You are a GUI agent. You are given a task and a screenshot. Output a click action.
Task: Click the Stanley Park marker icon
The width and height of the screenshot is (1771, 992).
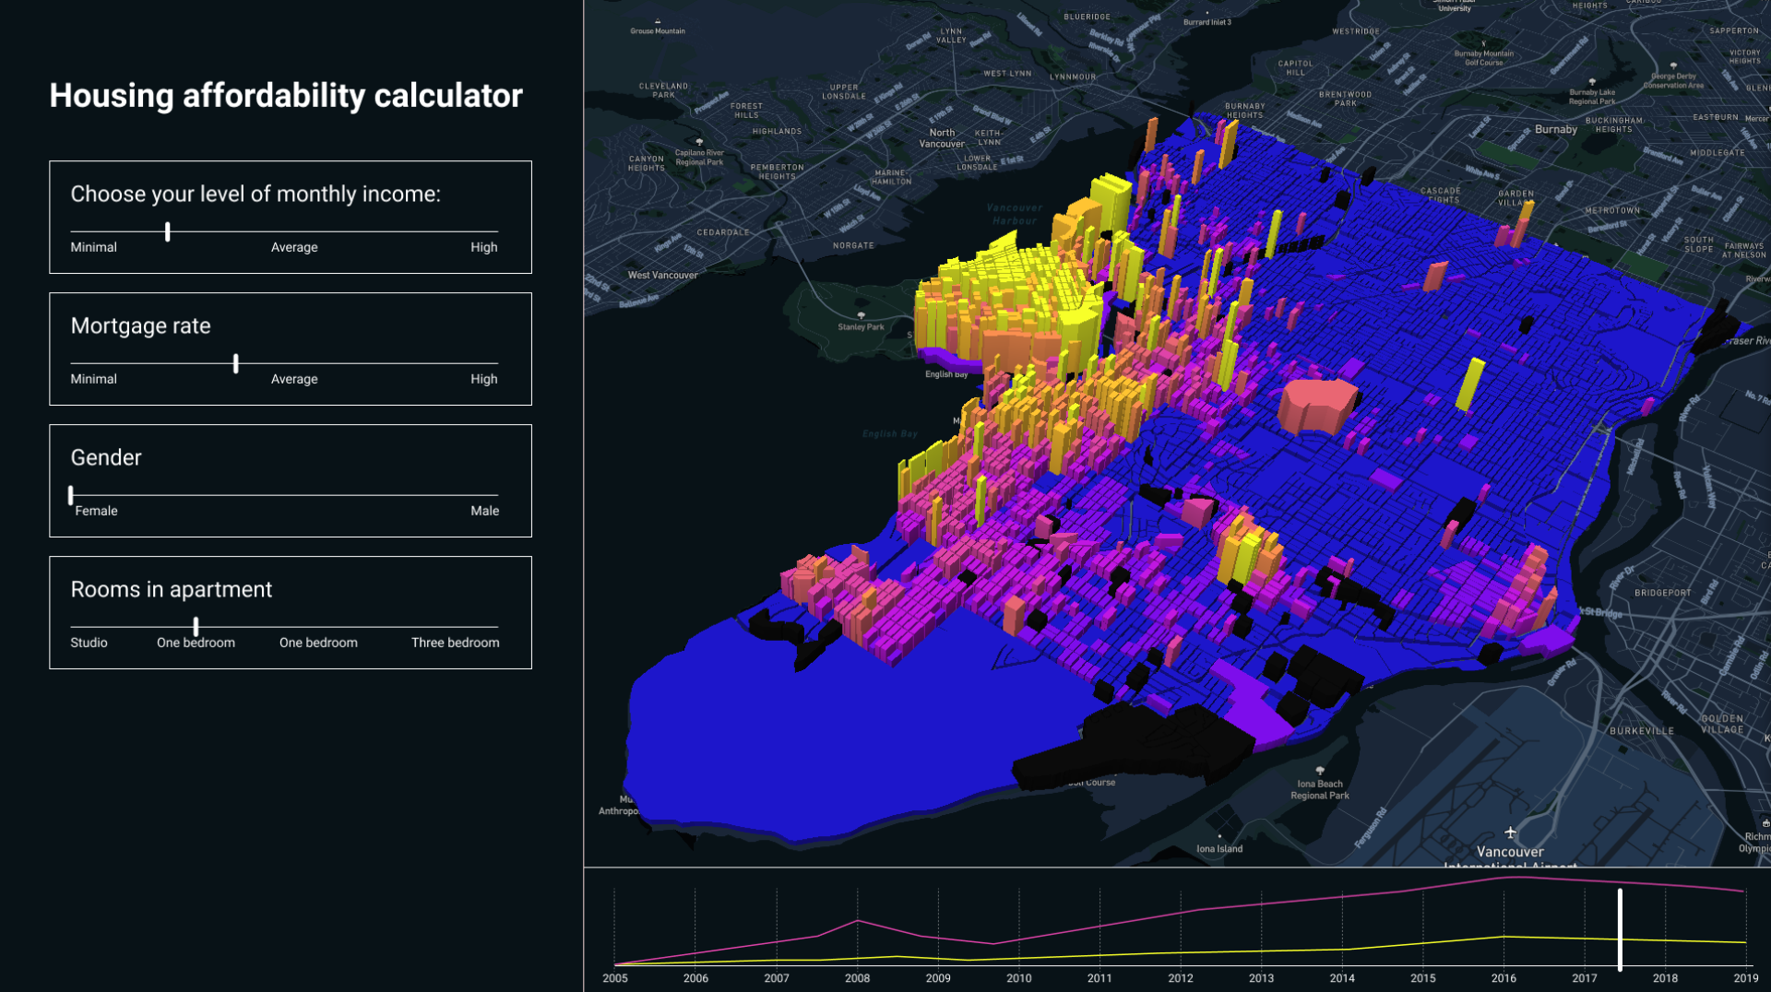click(861, 315)
